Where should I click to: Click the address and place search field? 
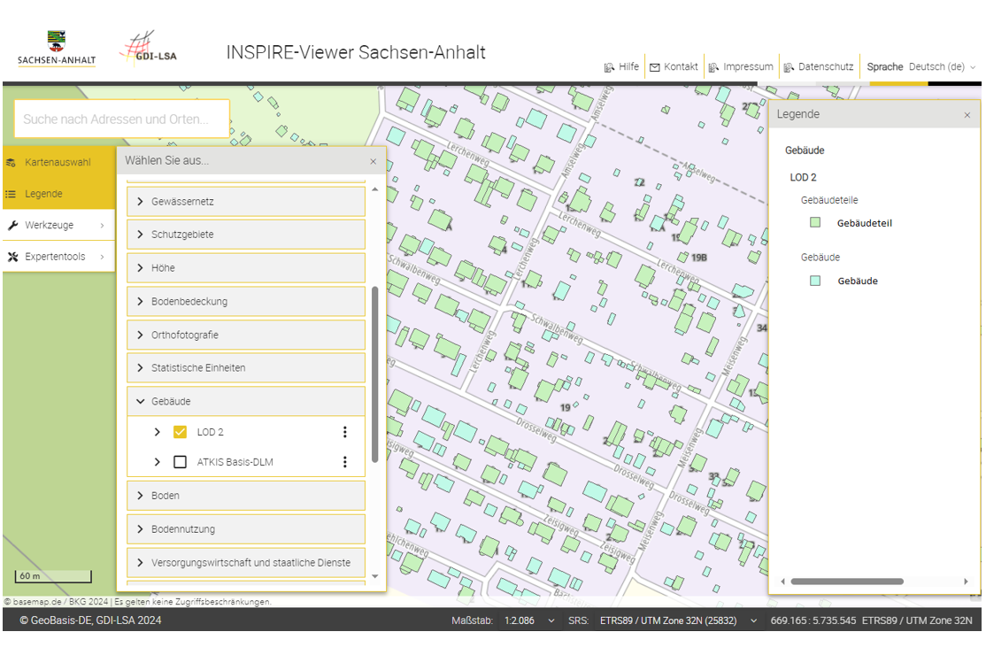[x=122, y=119]
